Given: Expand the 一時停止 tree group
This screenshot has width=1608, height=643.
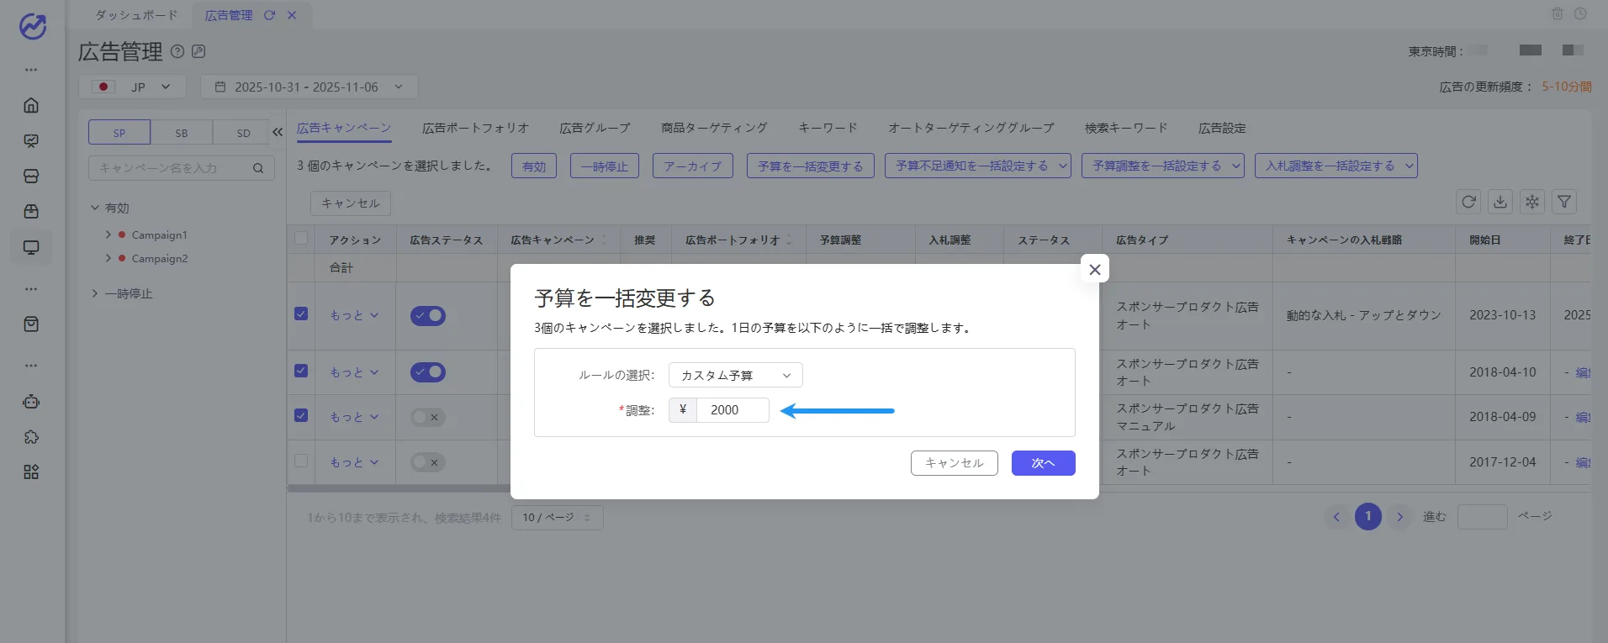Looking at the screenshot, I should coord(95,293).
